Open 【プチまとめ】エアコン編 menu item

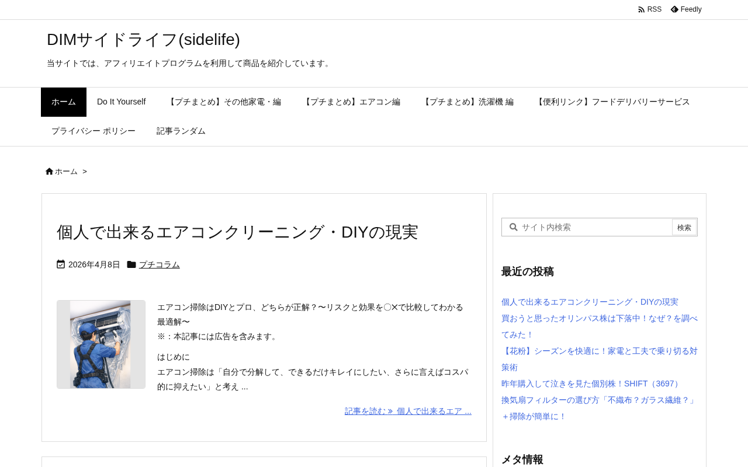coord(351,102)
